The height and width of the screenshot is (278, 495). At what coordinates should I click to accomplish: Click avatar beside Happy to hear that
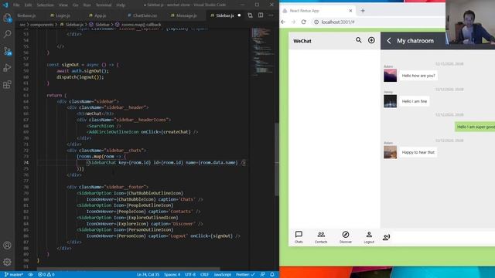(390, 152)
